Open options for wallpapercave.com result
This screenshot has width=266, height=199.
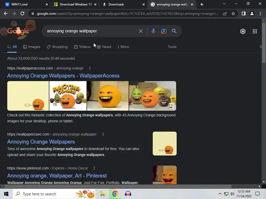point(103,134)
